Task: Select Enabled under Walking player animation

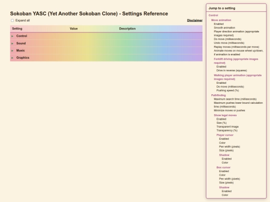Action: coord(221,83)
